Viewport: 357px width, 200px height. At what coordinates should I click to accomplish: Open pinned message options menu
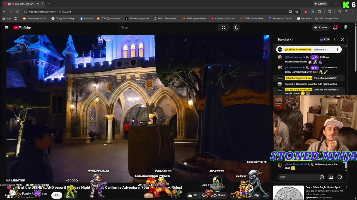click(x=337, y=49)
